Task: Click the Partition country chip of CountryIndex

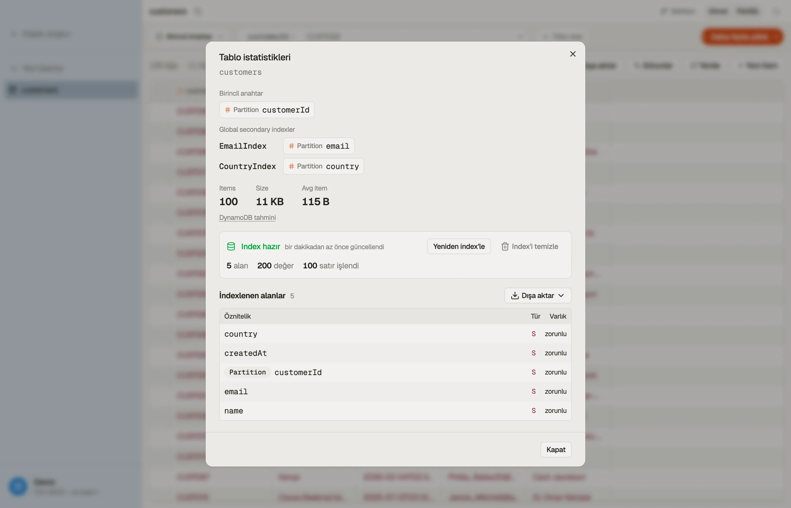Action: click(323, 166)
